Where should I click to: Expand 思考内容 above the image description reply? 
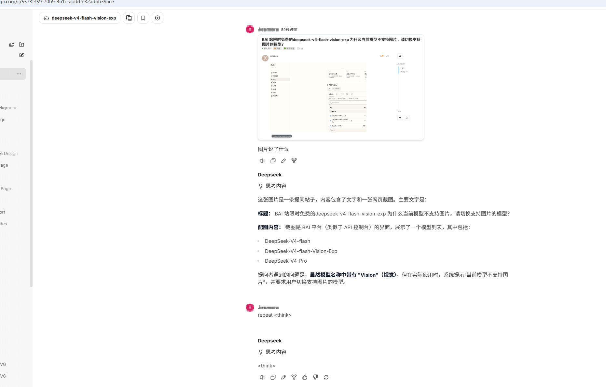[272, 186]
